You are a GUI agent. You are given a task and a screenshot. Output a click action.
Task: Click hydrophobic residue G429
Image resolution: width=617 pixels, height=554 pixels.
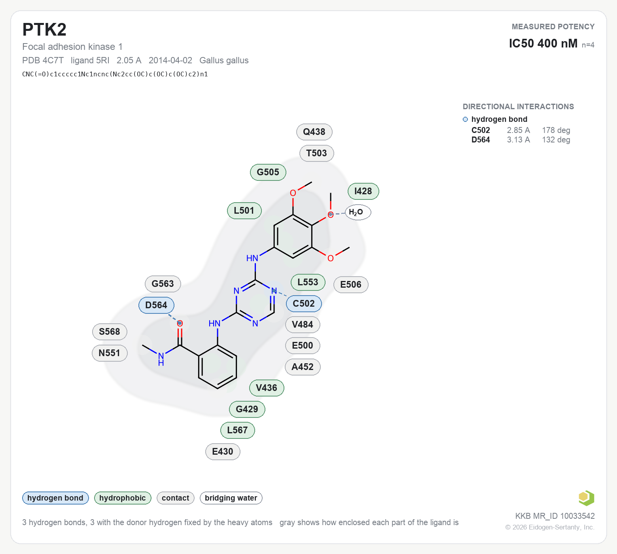pyautogui.click(x=247, y=409)
